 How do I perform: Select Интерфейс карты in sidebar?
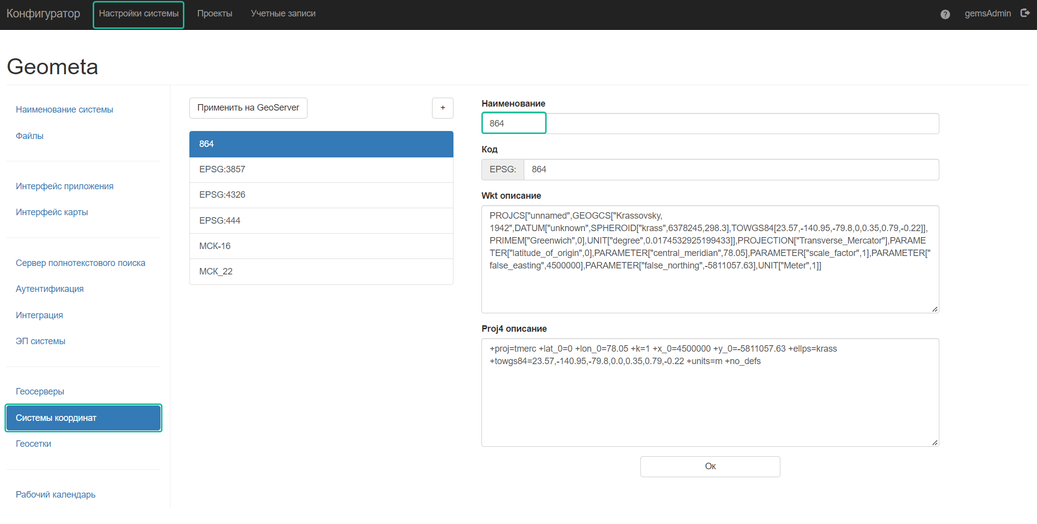[x=52, y=212]
